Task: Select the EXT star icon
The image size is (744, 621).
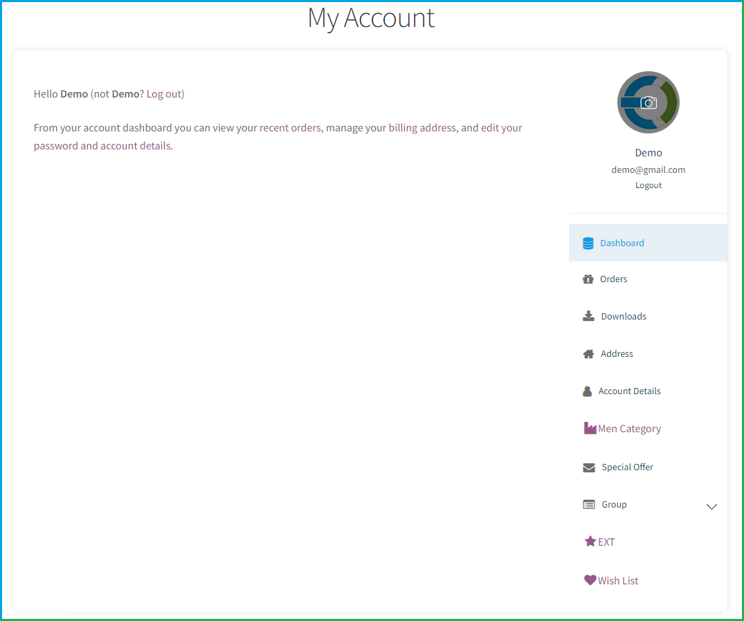Action: point(589,541)
